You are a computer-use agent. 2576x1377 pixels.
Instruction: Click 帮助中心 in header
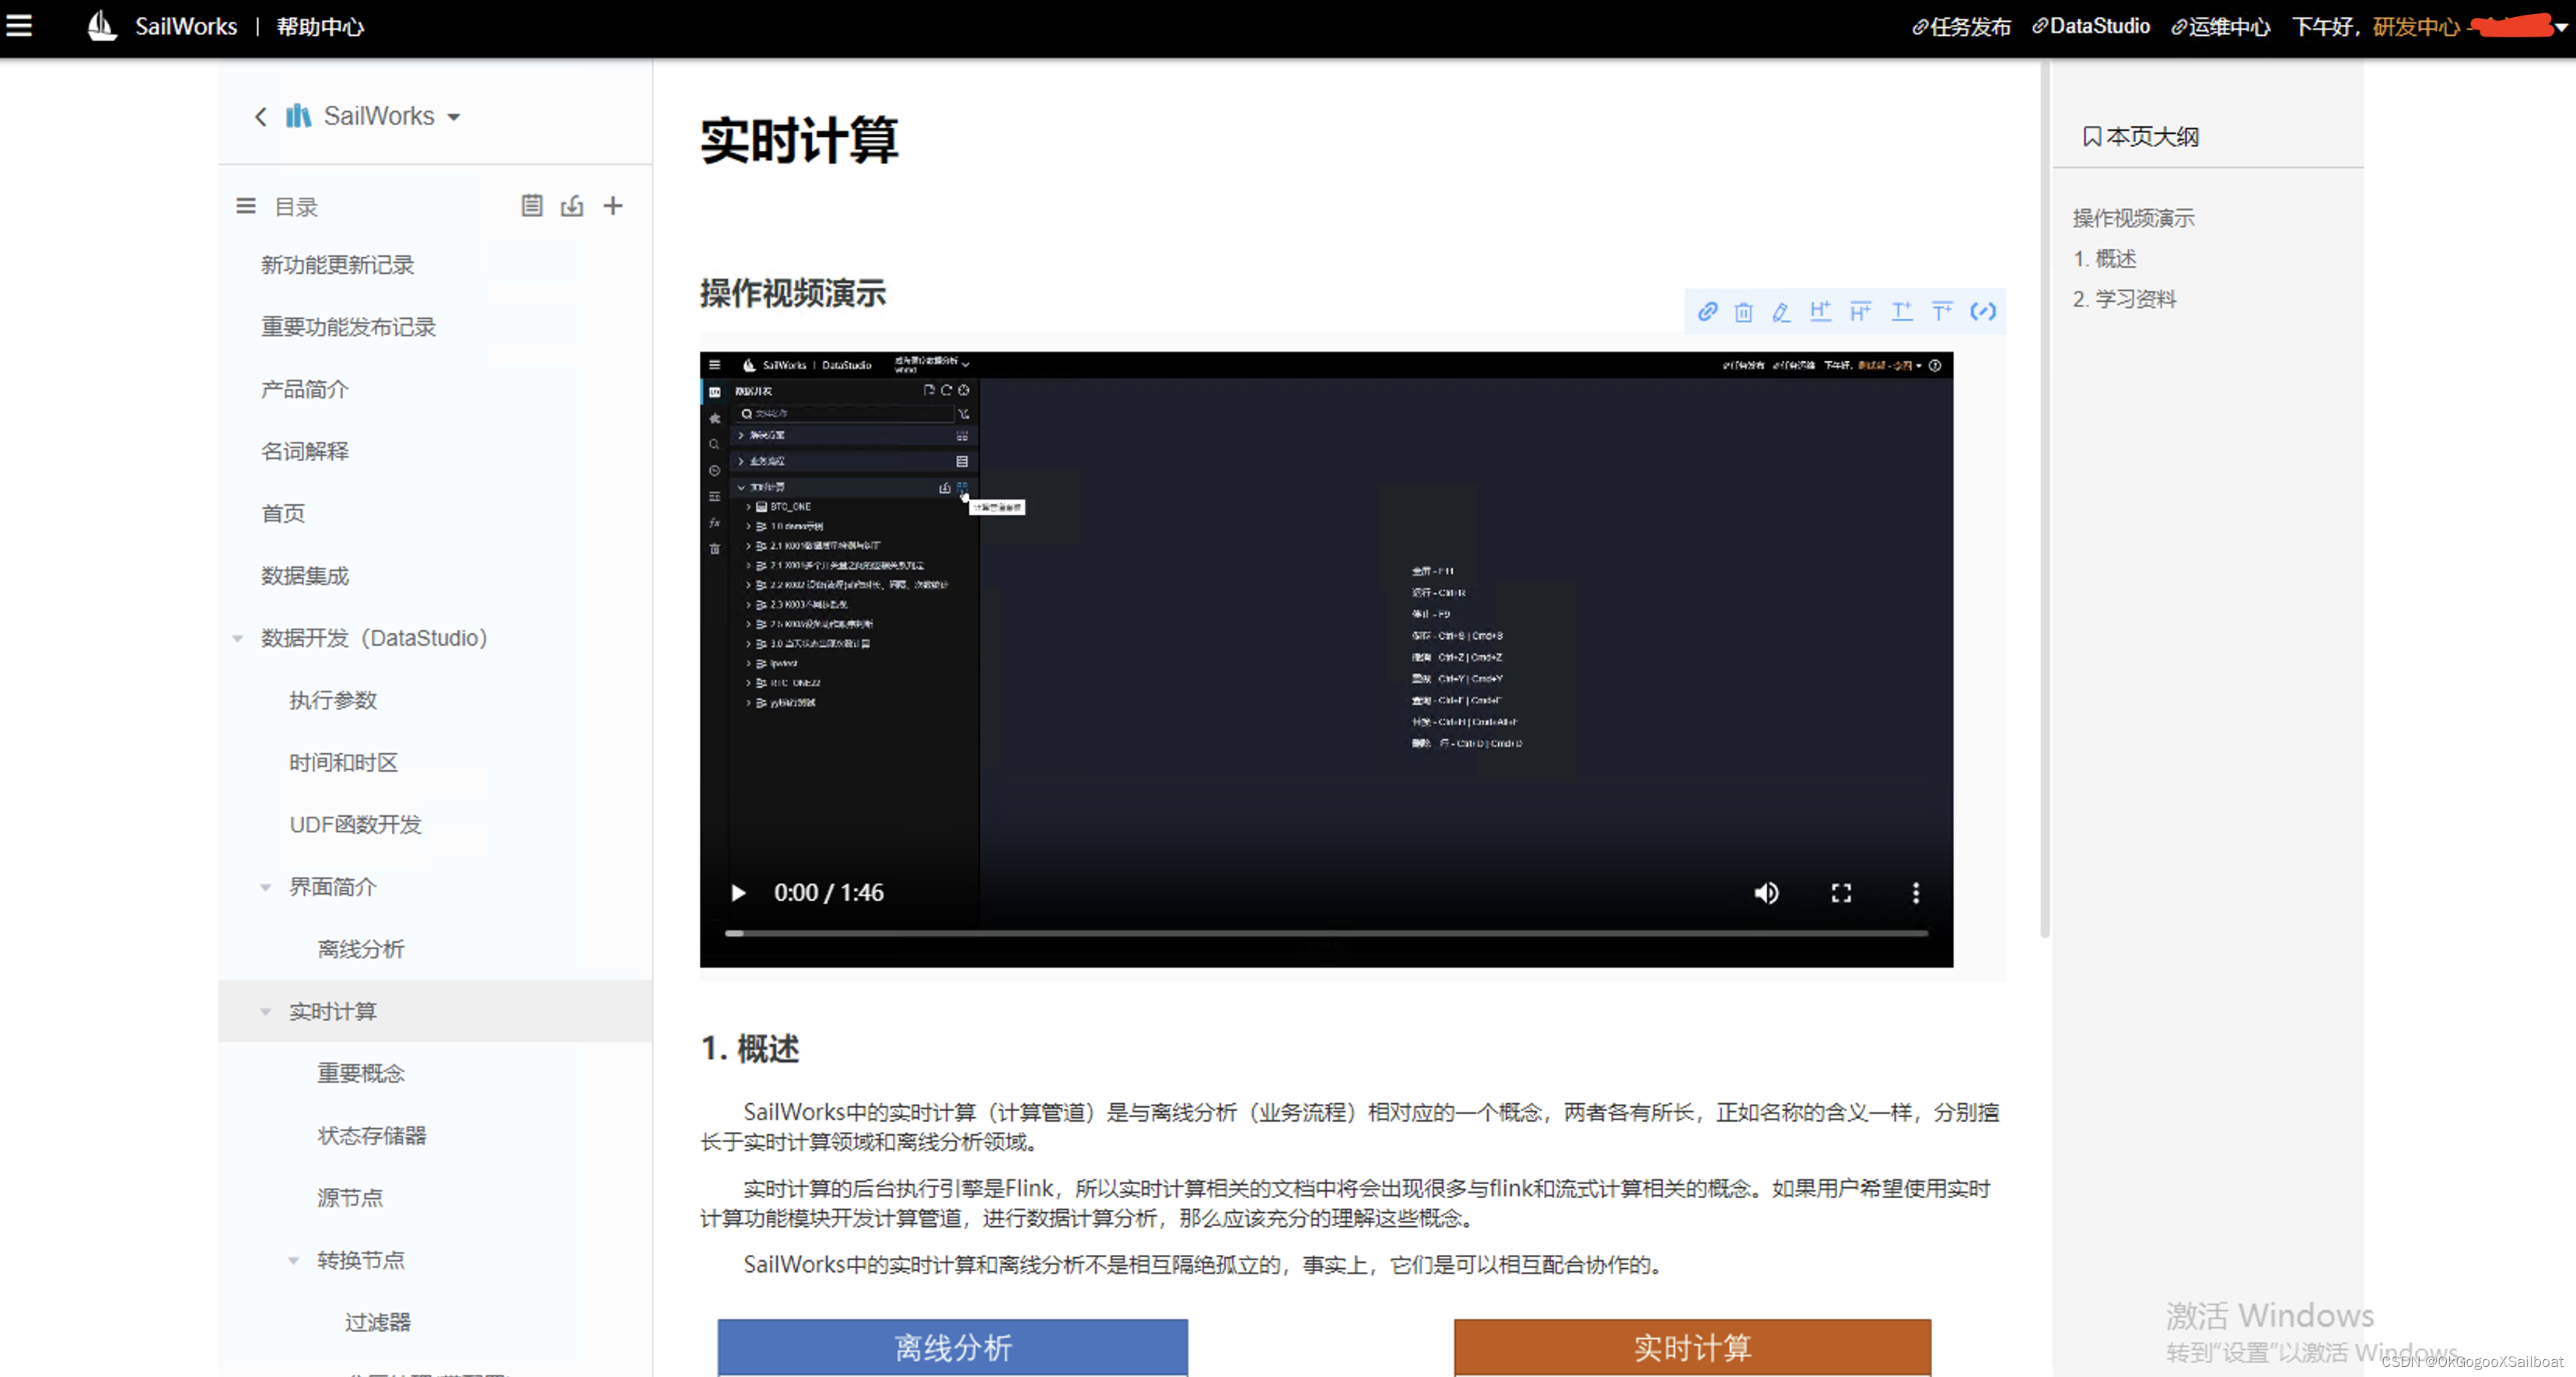click(320, 27)
